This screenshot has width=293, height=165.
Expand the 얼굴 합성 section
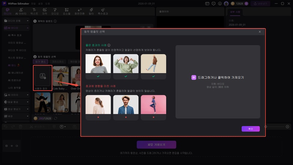point(28,102)
